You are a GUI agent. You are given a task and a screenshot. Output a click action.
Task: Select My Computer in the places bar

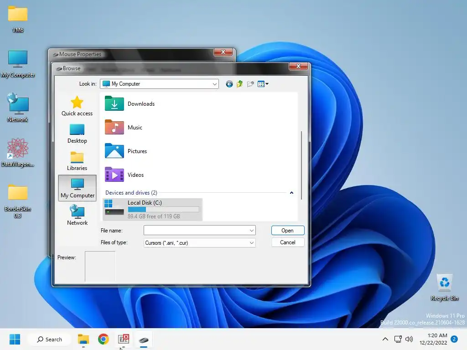78,188
